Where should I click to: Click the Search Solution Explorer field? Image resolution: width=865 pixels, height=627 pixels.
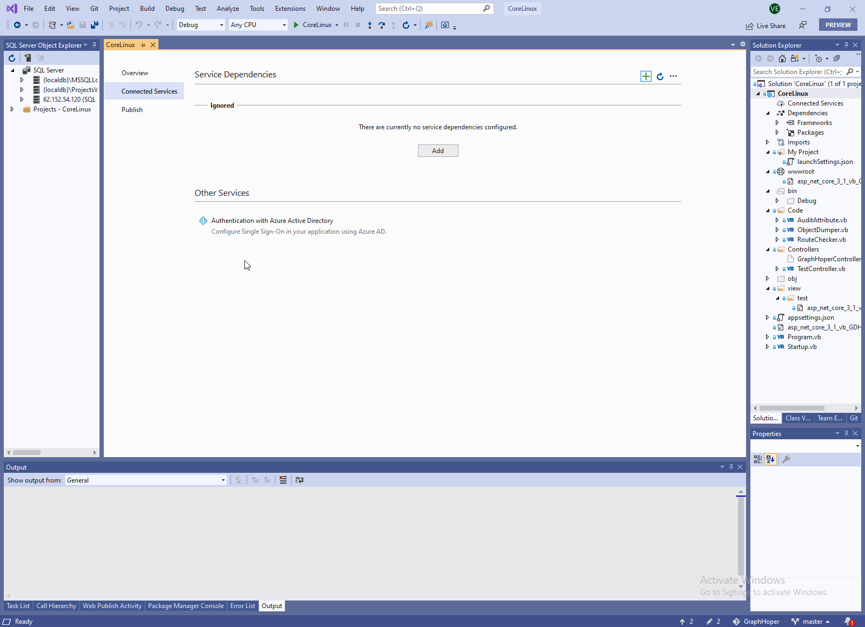pyautogui.click(x=806, y=72)
